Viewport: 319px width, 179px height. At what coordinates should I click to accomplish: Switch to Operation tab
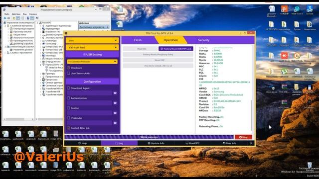coord(170,40)
